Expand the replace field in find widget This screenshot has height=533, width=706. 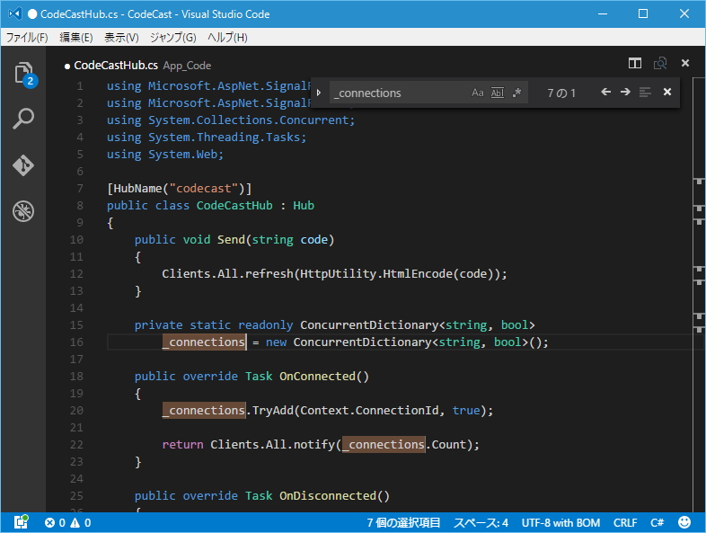[319, 93]
